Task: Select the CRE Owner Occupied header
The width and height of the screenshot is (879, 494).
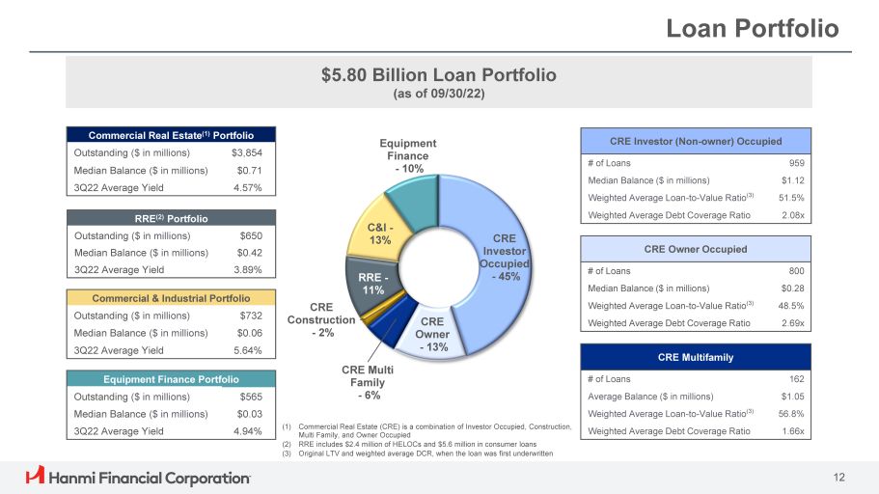Action: 697,249
